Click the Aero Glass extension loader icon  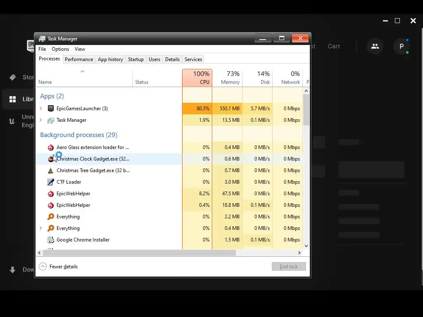pyautogui.click(x=51, y=147)
